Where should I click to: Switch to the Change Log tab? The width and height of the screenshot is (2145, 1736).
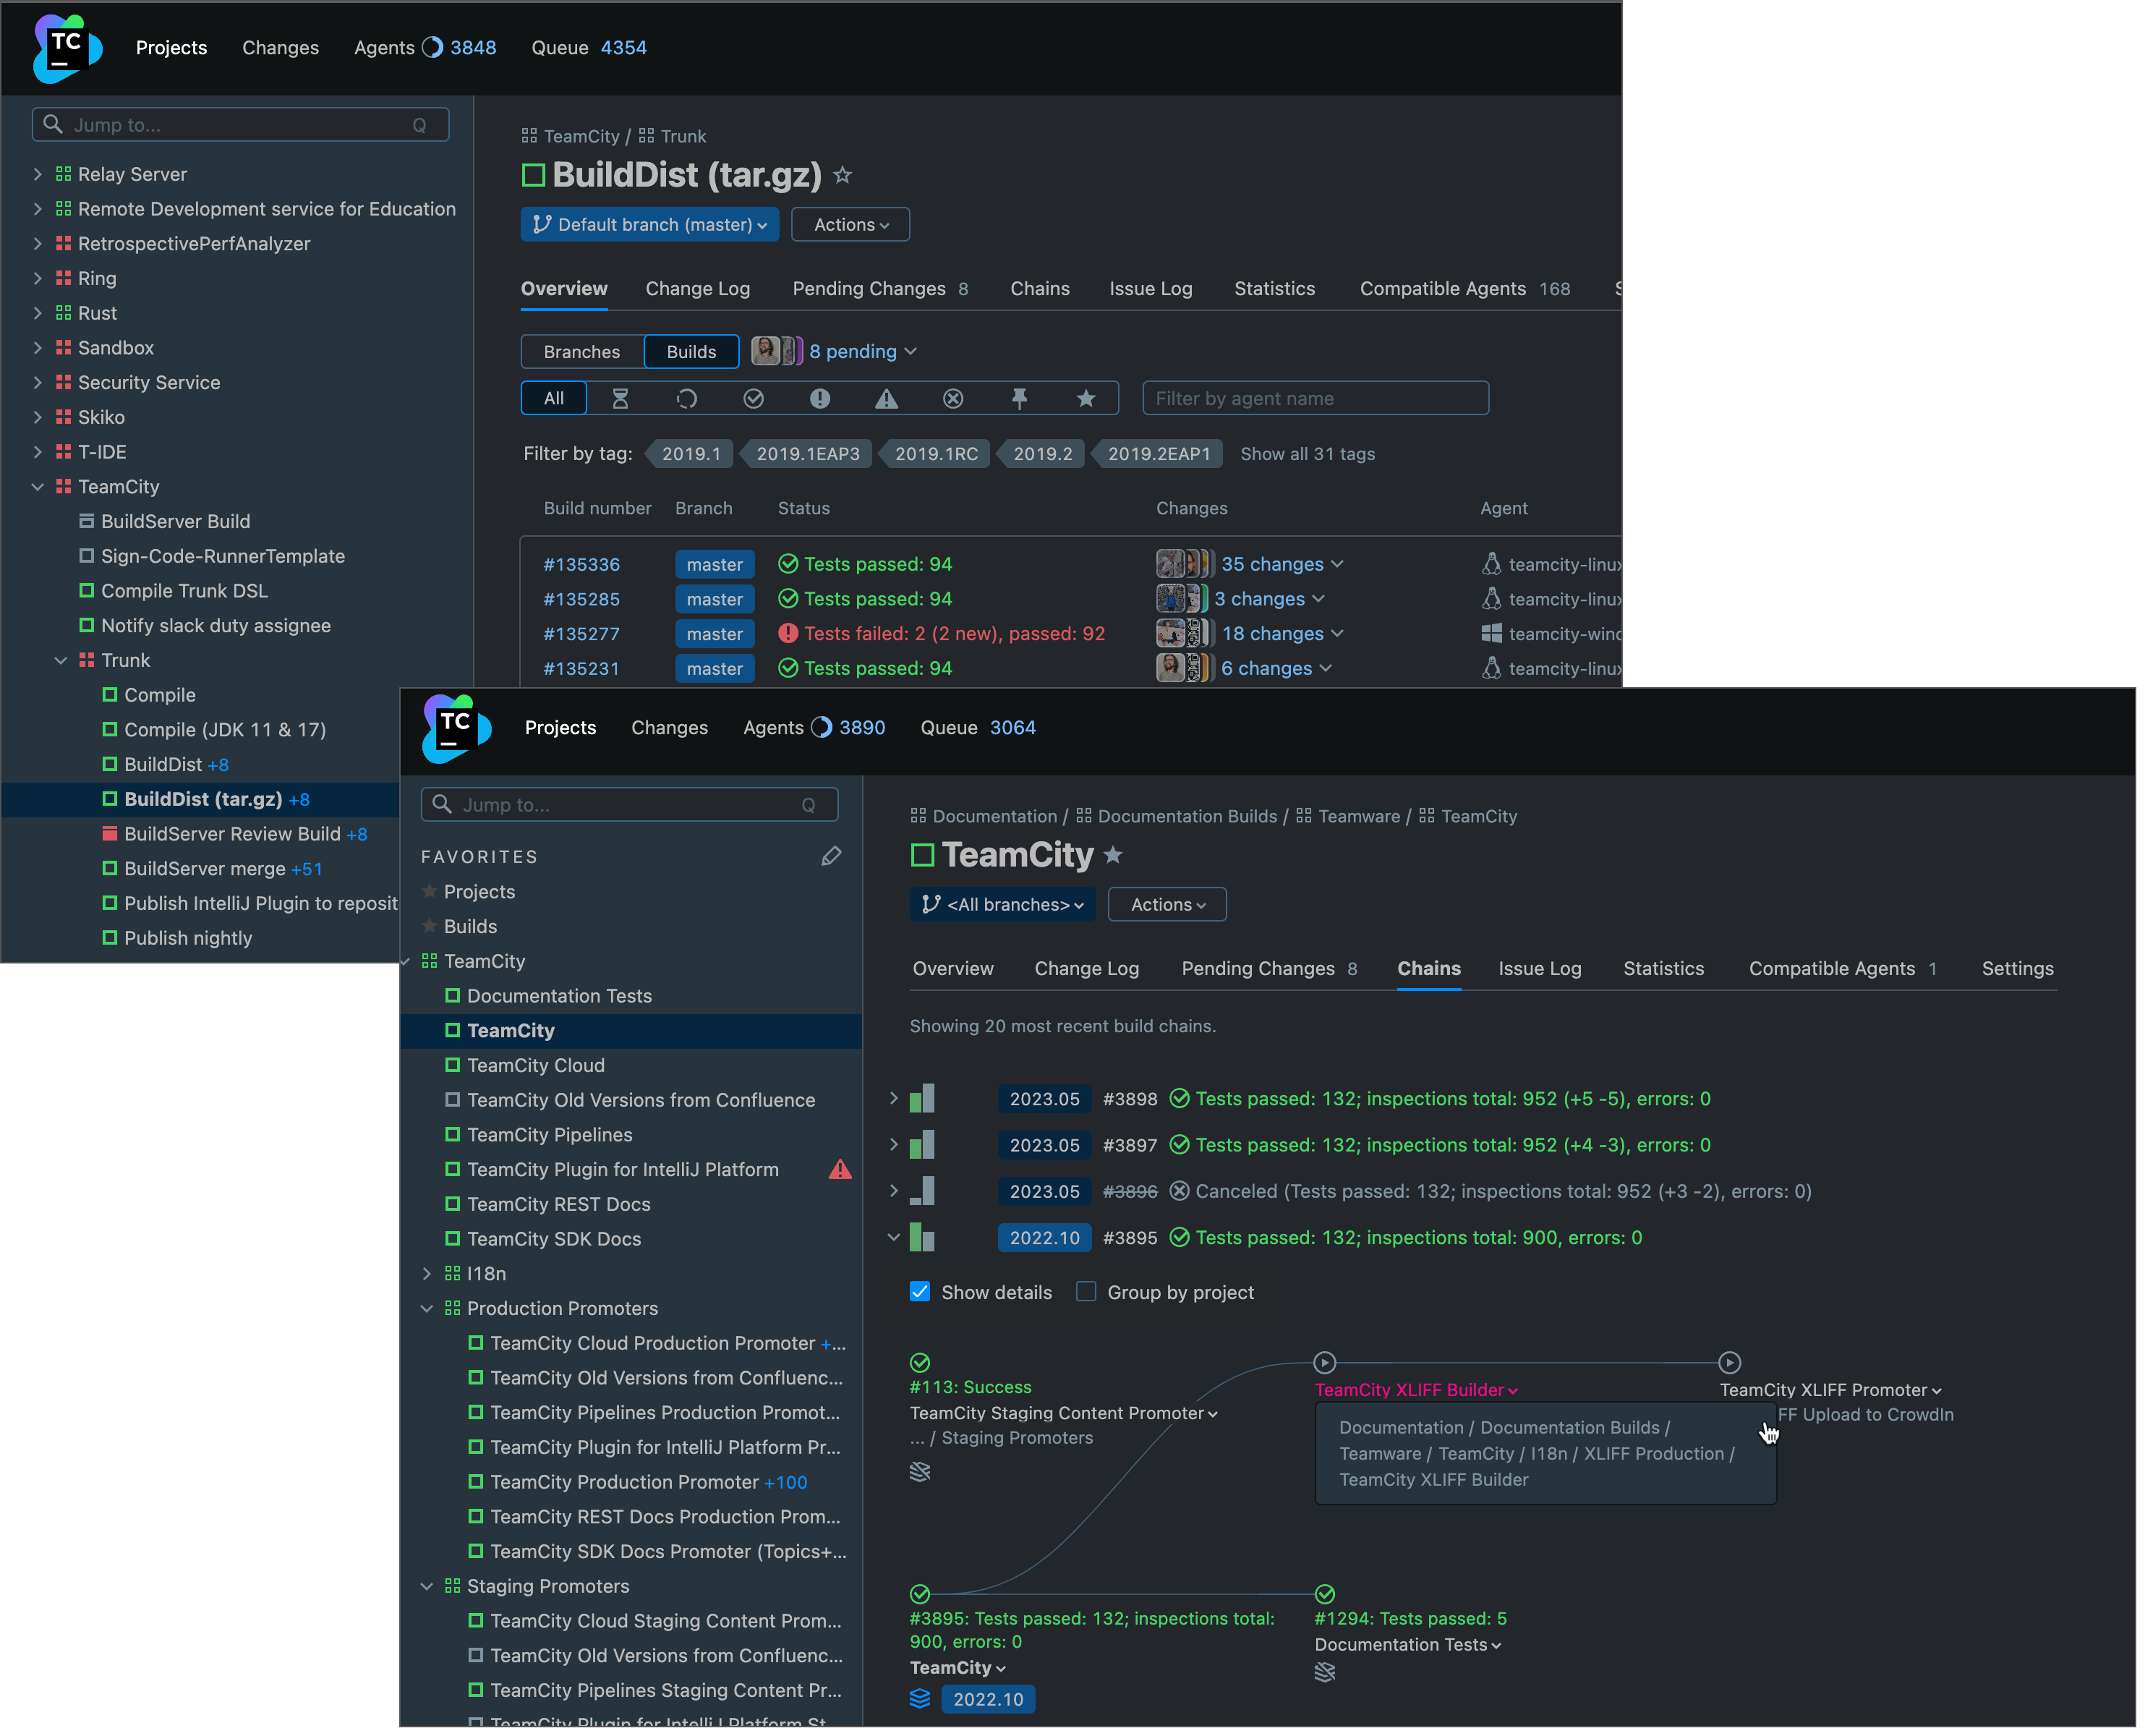pos(698,288)
